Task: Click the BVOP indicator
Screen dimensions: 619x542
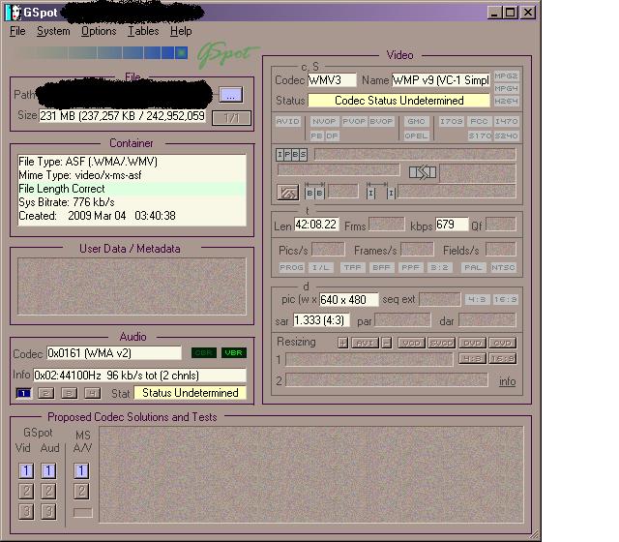Action: pos(381,121)
